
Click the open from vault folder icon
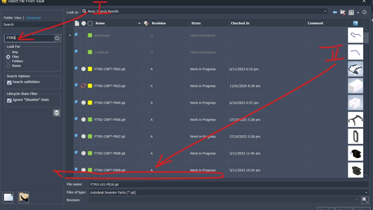pyautogui.click(x=23, y=197)
